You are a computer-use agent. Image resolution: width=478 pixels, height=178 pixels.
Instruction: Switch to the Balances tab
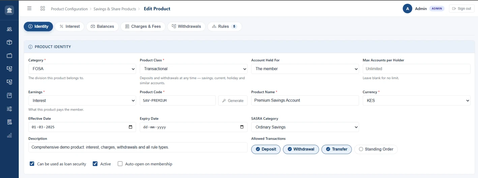pyautogui.click(x=102, y=26)
